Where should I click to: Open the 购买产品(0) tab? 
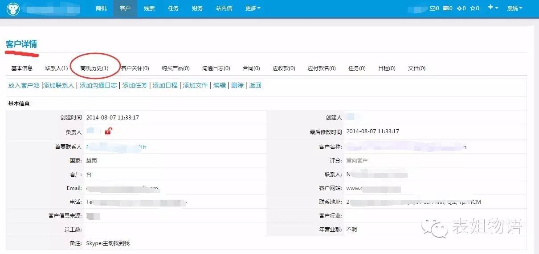point(176,68)
